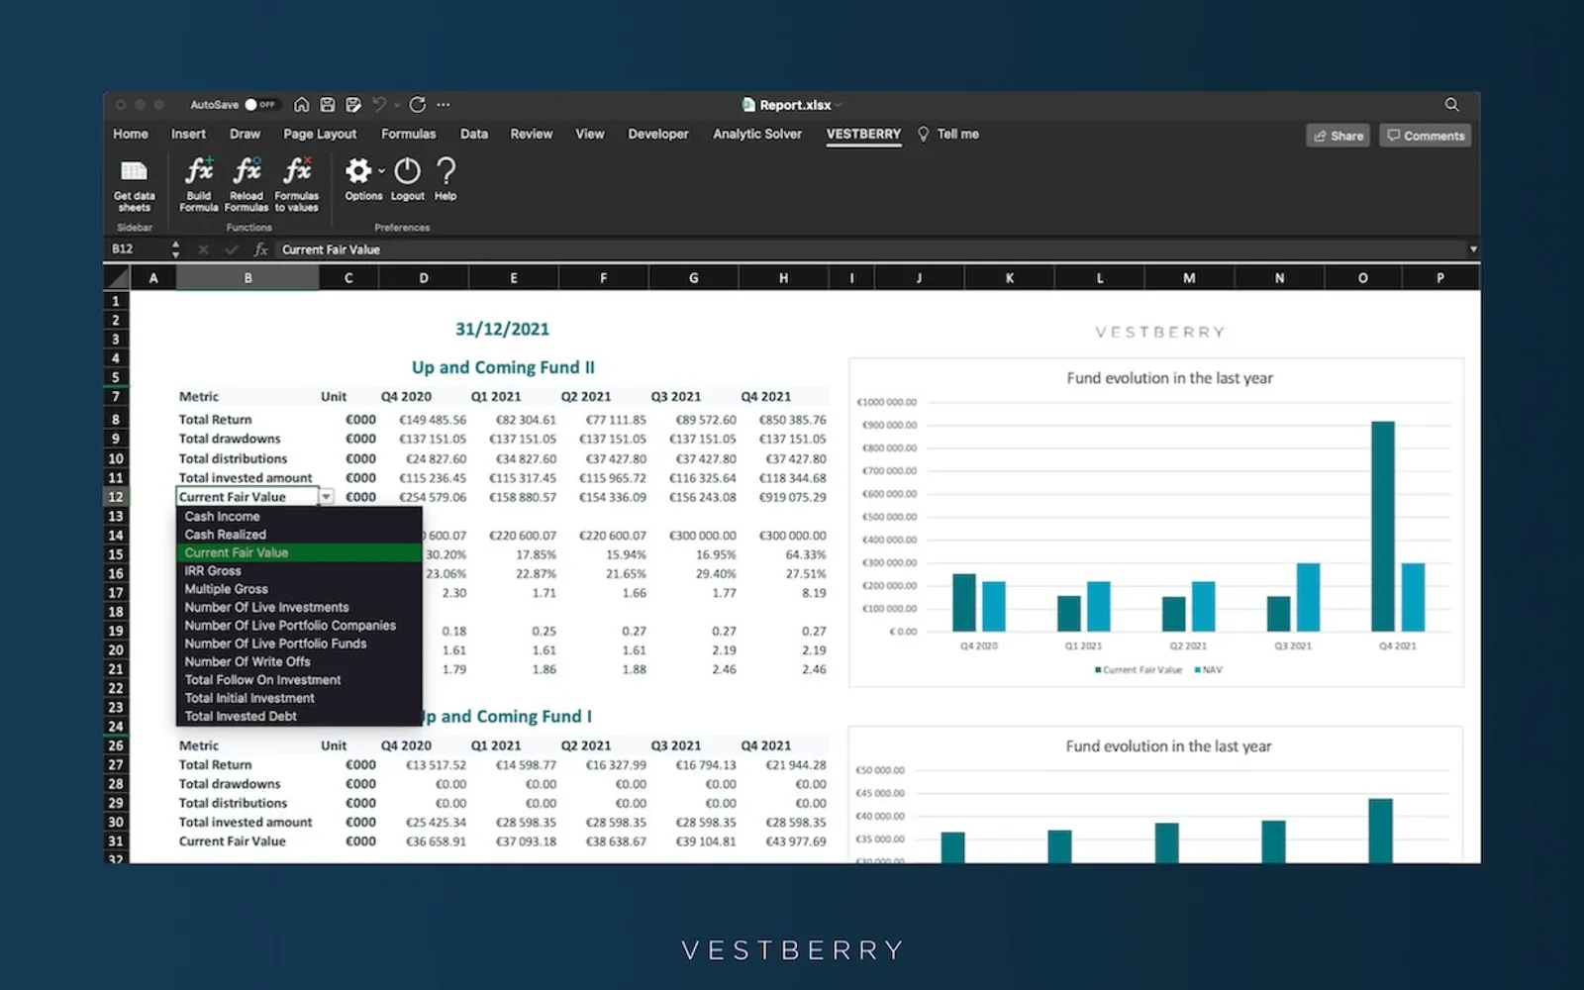Click the Redo arrow icon
Image resolution: width=1584 pixels, height=990 pixels.
[x=418, y=105]
